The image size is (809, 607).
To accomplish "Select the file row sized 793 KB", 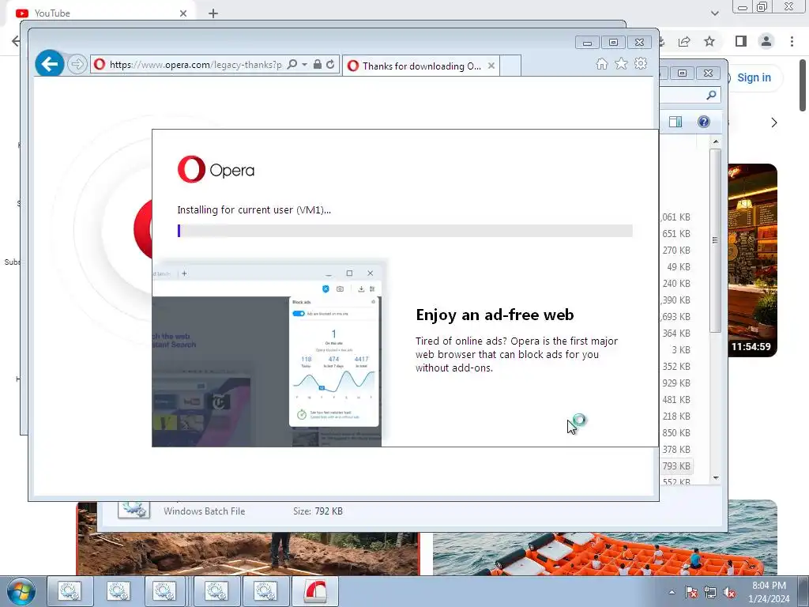I will coord(676,466).
